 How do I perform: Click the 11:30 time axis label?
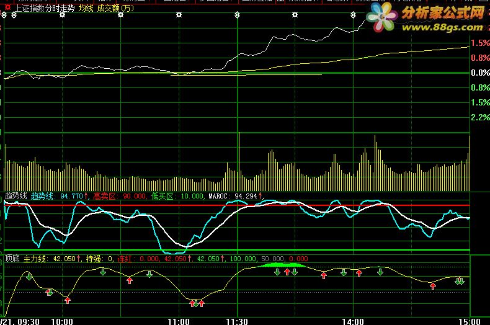pos(237,321)
